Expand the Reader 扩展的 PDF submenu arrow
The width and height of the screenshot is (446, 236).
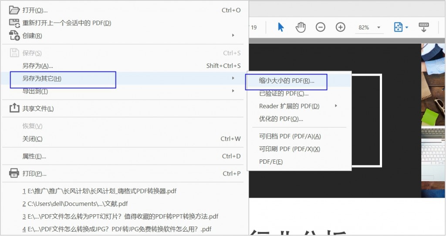(336, 106)
